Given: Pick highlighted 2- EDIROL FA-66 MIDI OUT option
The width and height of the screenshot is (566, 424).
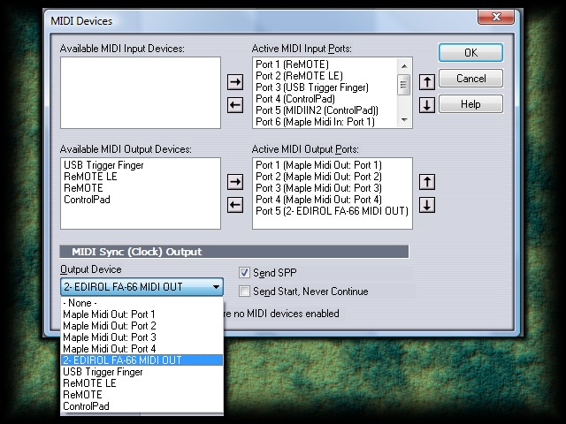Looking at the screenshot, I should (141, 360).
